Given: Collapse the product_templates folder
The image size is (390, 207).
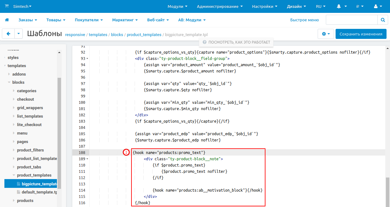Looking at the screenshot, I should pyautogui.click(x=14, y=175).
